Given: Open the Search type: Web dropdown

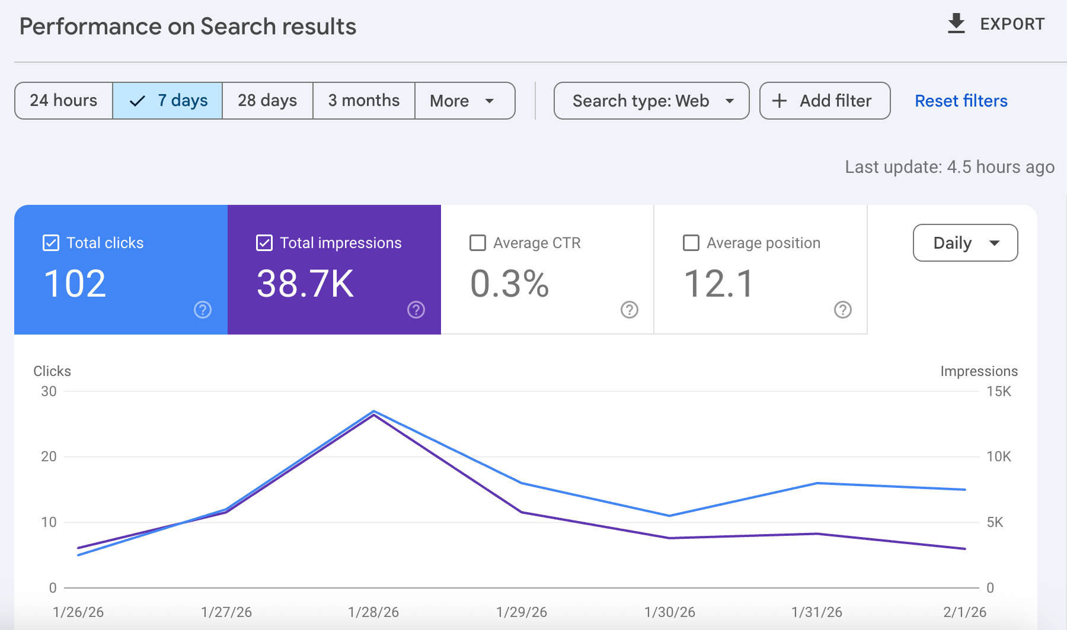Looking at the screenshot, I should (x=651, y=101).
